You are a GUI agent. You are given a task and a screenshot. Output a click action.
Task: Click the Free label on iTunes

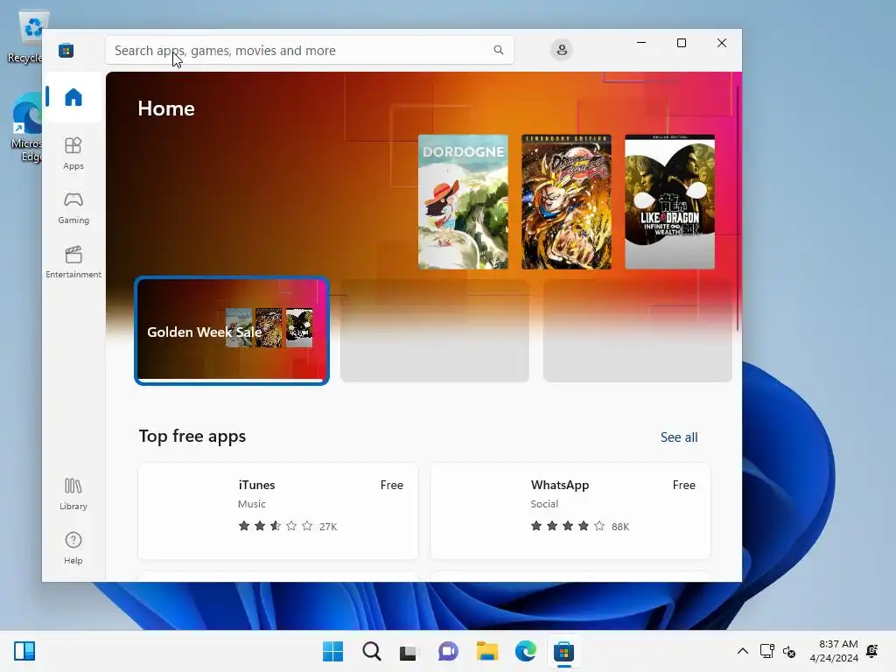point(391,485)
